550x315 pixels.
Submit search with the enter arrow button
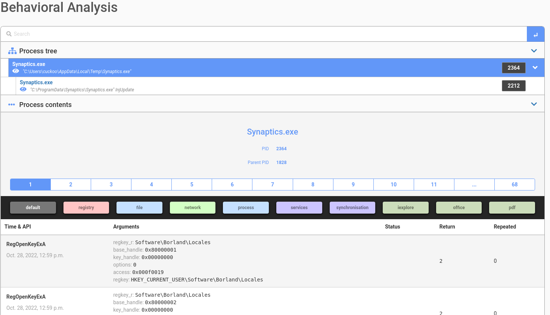535,34
